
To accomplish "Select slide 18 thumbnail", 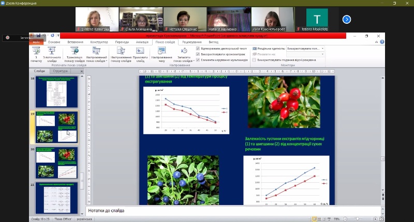I will tap(56, 92).
